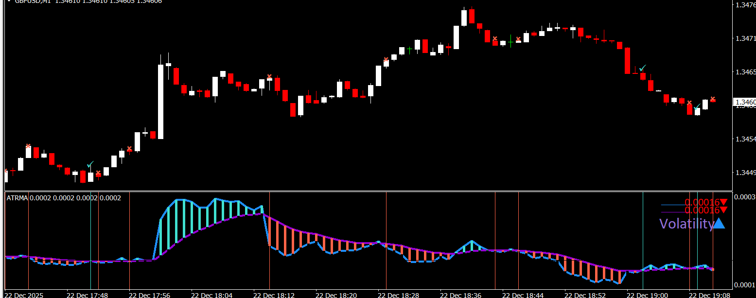Click the 22 Dec 19:00 time label

(647, 295)
